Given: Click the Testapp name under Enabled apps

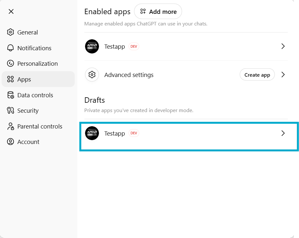Looking at the screenshot, I should [114, 46].
